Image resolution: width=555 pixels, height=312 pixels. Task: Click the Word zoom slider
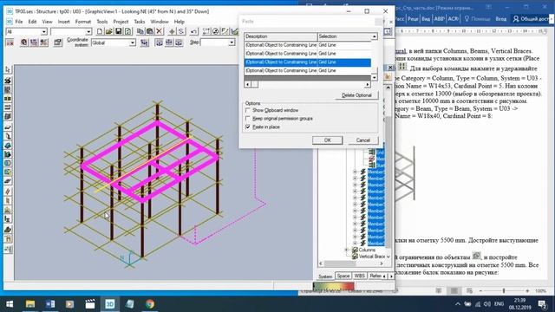pos(504,291)
